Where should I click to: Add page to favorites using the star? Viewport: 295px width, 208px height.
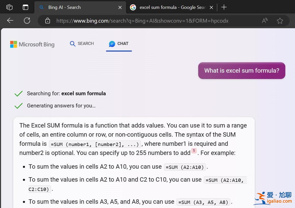280,21
